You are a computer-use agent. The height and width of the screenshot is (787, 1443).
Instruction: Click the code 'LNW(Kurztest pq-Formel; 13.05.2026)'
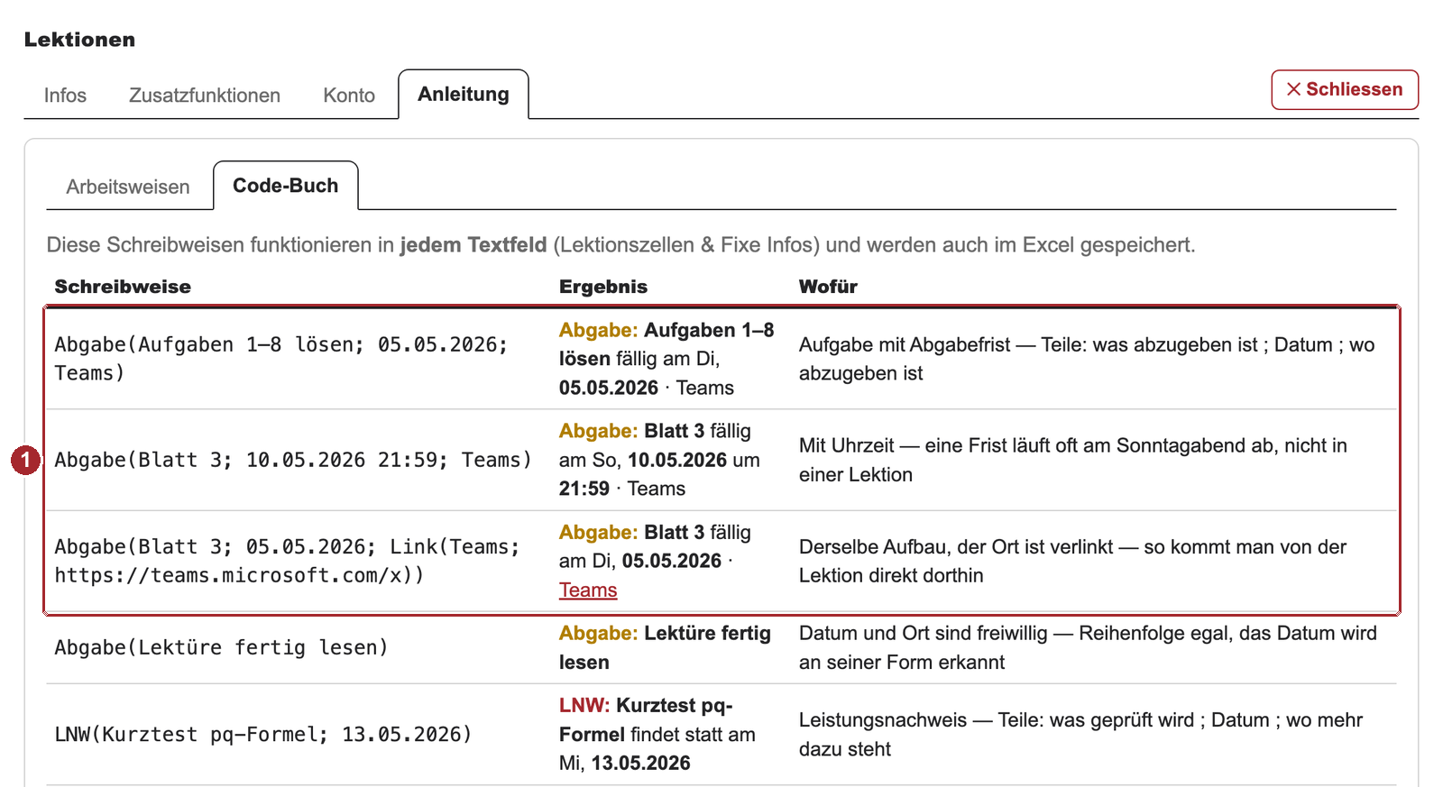(x=263, y=734)
